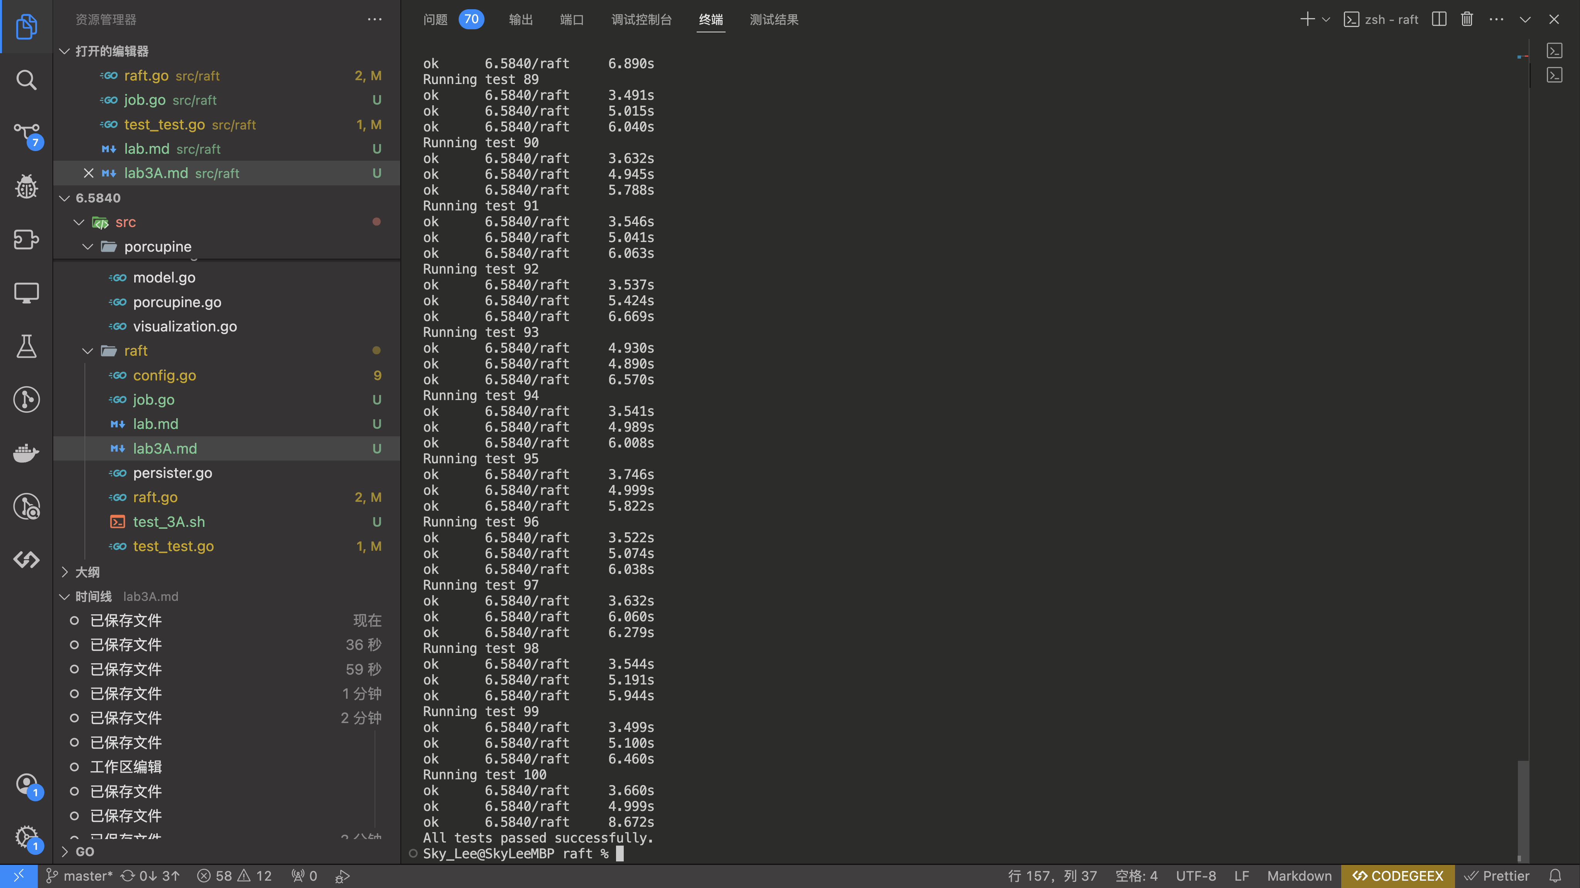Screen dimensions: 1580x888
Task: Open notifications bell in status bar
Action: [x=1555, y=876]
